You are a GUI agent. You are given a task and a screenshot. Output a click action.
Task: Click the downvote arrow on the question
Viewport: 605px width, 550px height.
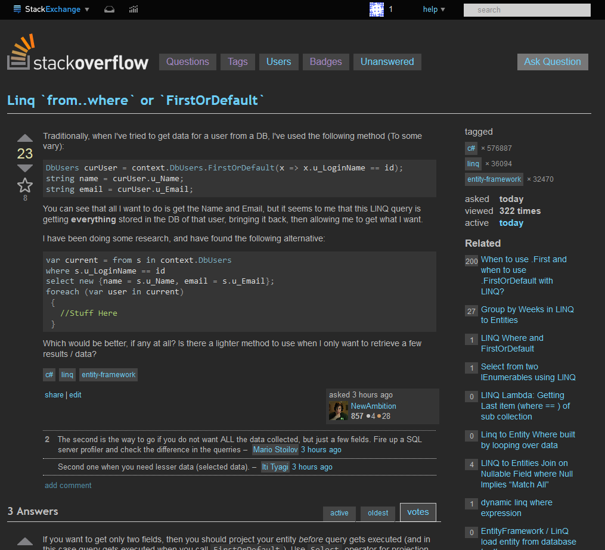point(24,168)
